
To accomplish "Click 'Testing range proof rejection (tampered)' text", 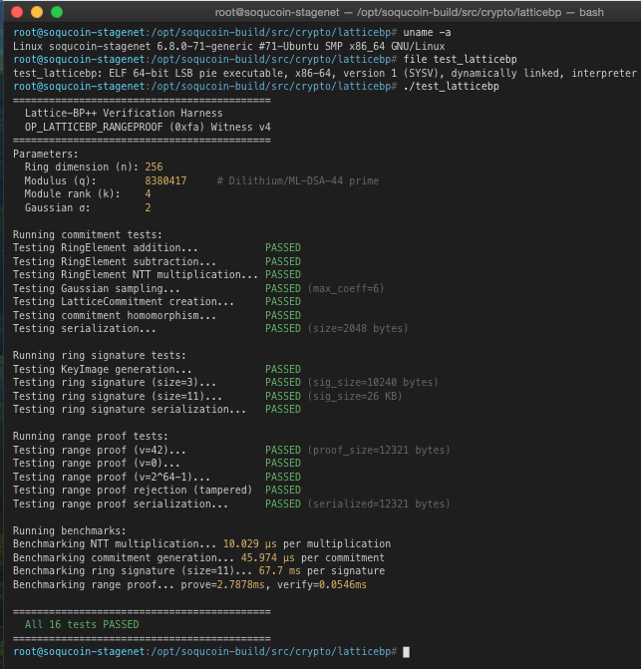I will 133,490.
